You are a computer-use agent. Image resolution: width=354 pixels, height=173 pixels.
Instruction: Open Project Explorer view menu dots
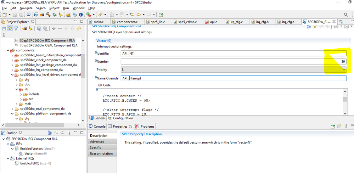click(x=4, y=35)
